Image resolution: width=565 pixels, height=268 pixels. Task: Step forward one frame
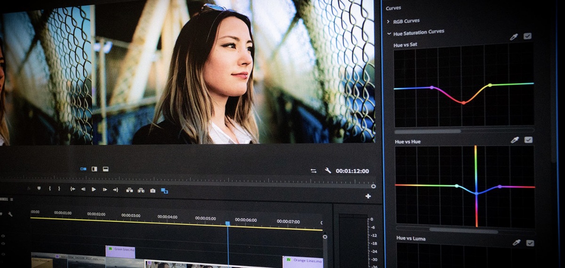[x=105, y=189]
